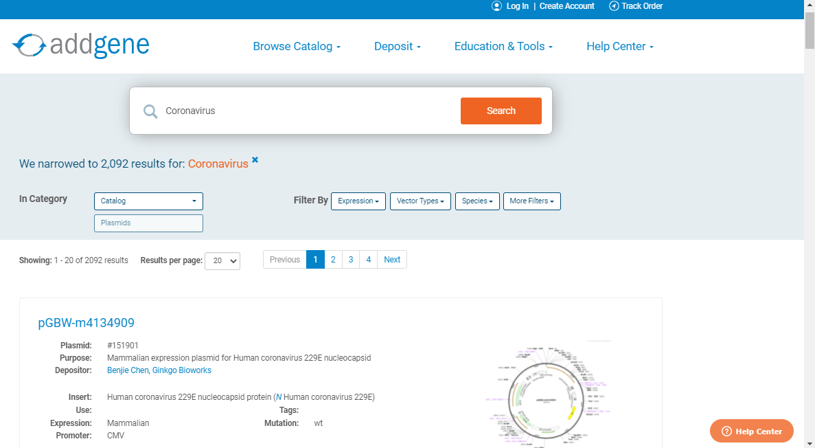815x448 pixels.
Task: Select the Plasmids category option
Action: tap(149, 223)
